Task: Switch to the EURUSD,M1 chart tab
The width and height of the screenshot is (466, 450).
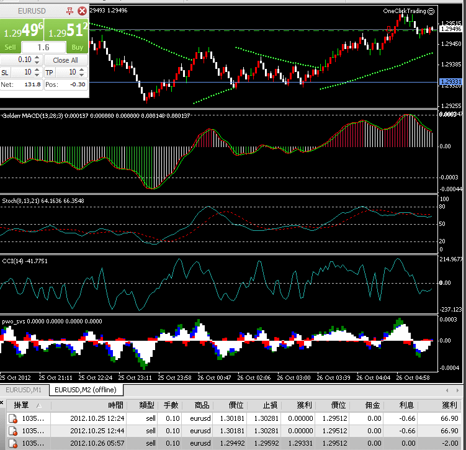Action: point(24,390)
